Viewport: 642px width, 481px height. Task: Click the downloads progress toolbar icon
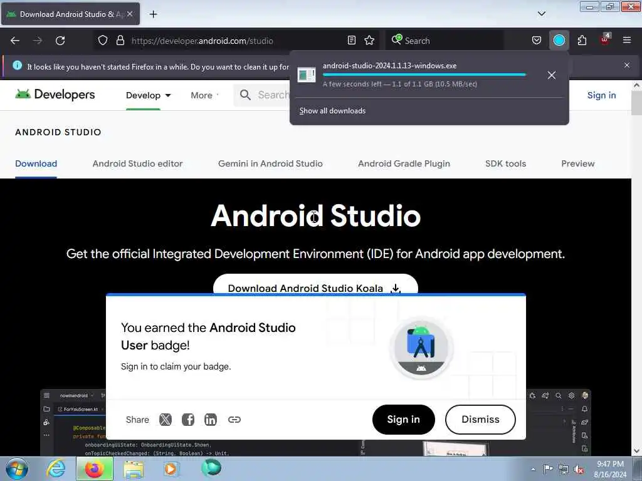(559, 41)
